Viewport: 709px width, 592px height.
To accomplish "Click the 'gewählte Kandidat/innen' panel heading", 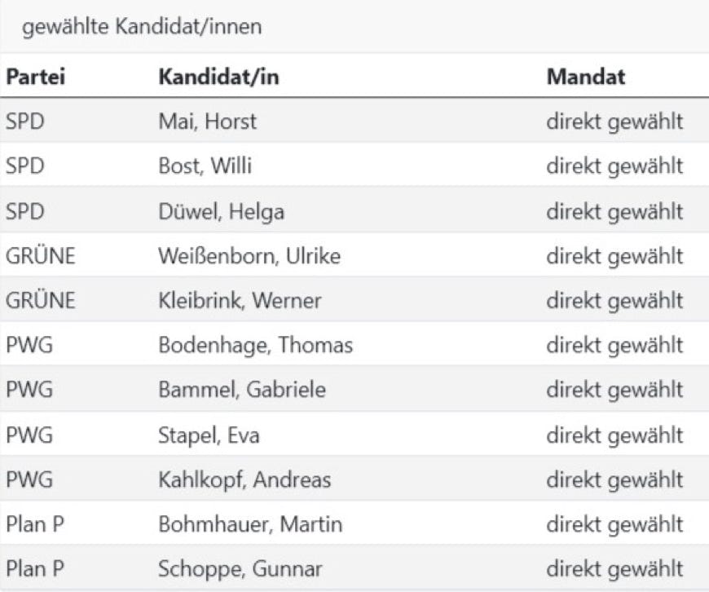I will coord(142,27).
